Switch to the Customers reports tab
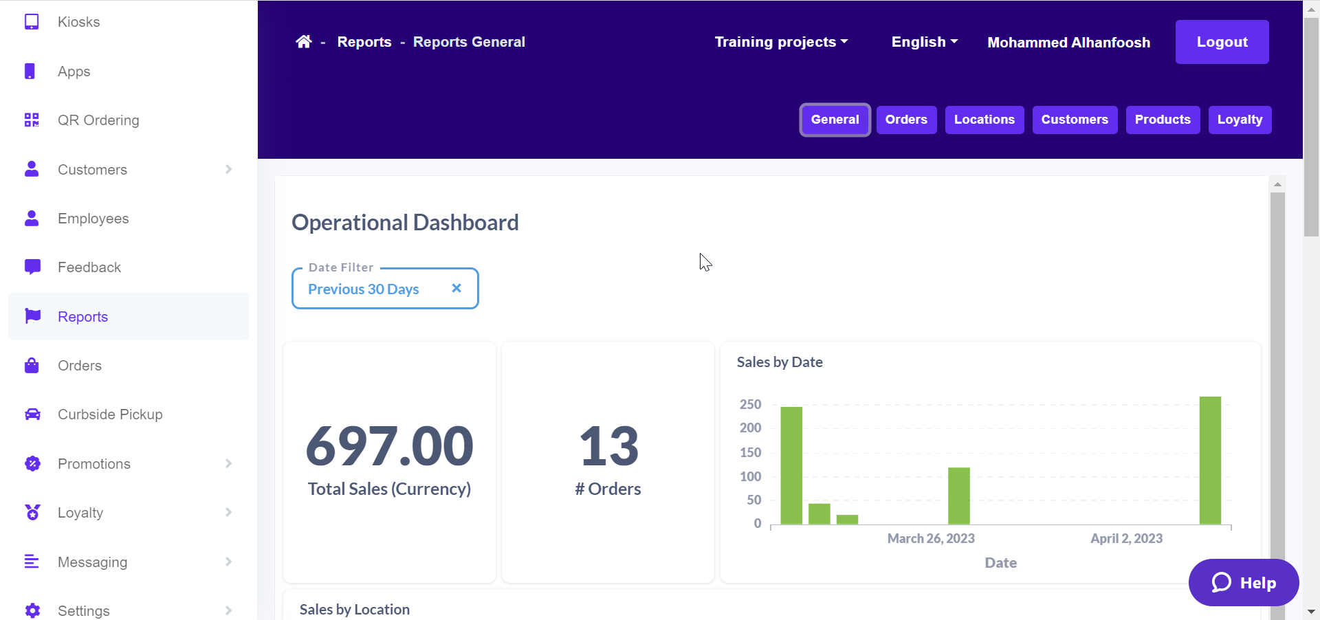1320x620 pixels. [x=1075, y=120]
